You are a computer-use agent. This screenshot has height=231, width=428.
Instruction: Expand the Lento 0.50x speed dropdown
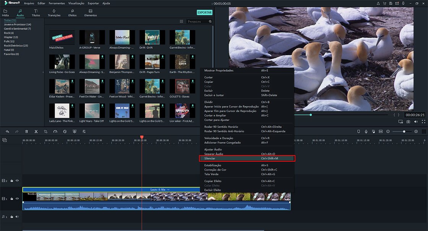point(168,189)
